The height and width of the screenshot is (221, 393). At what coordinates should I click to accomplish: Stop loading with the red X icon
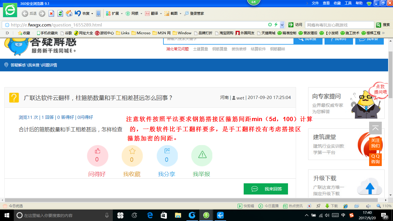click(x=51, y=14)
